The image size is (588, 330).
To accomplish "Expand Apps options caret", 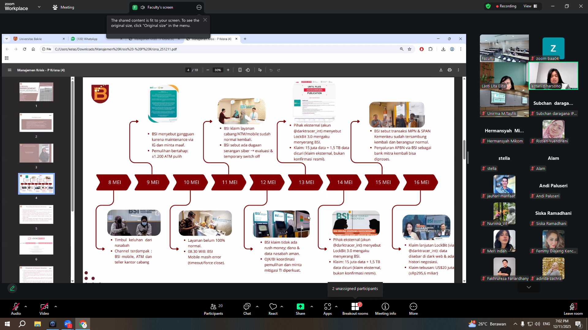I will coord(336,306).
